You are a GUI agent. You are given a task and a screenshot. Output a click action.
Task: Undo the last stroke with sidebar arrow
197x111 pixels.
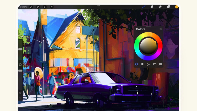(20, 93)
